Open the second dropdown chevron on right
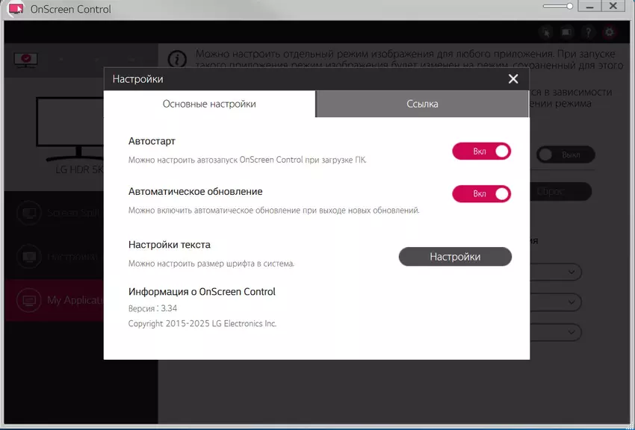 [x=572, y=302]
